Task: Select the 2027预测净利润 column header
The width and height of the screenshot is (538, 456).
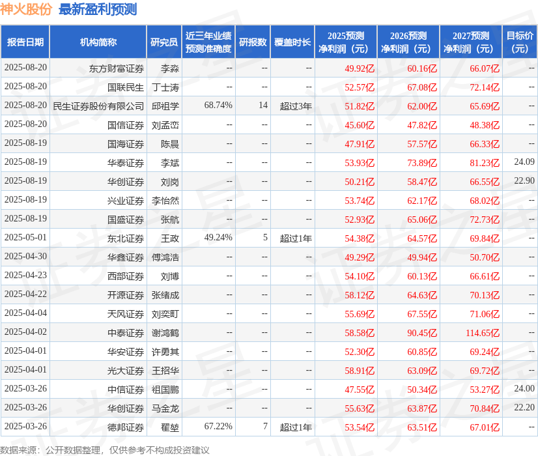Action: (471, 42)
